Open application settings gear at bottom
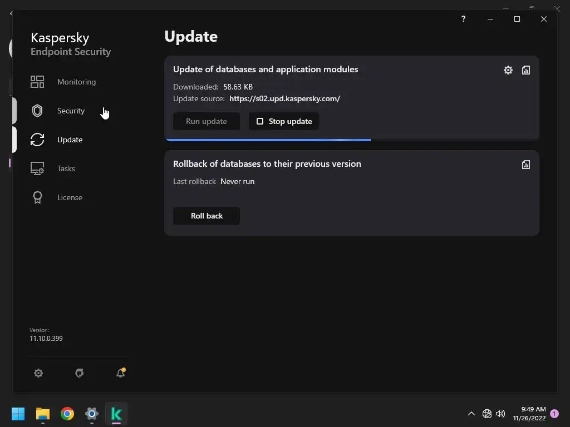 38,373
